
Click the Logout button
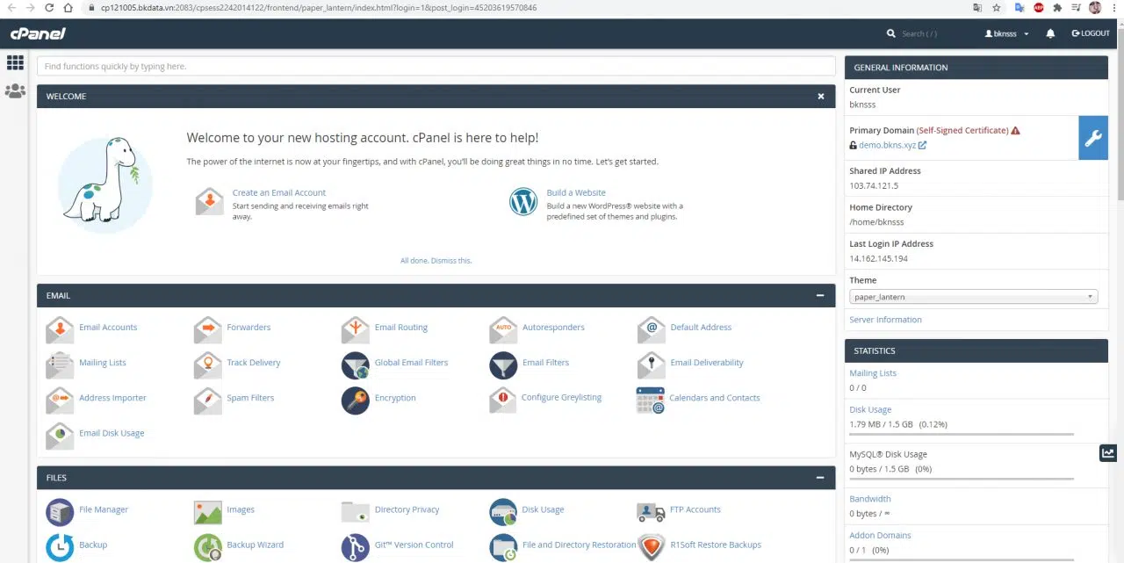[1091, 33]
